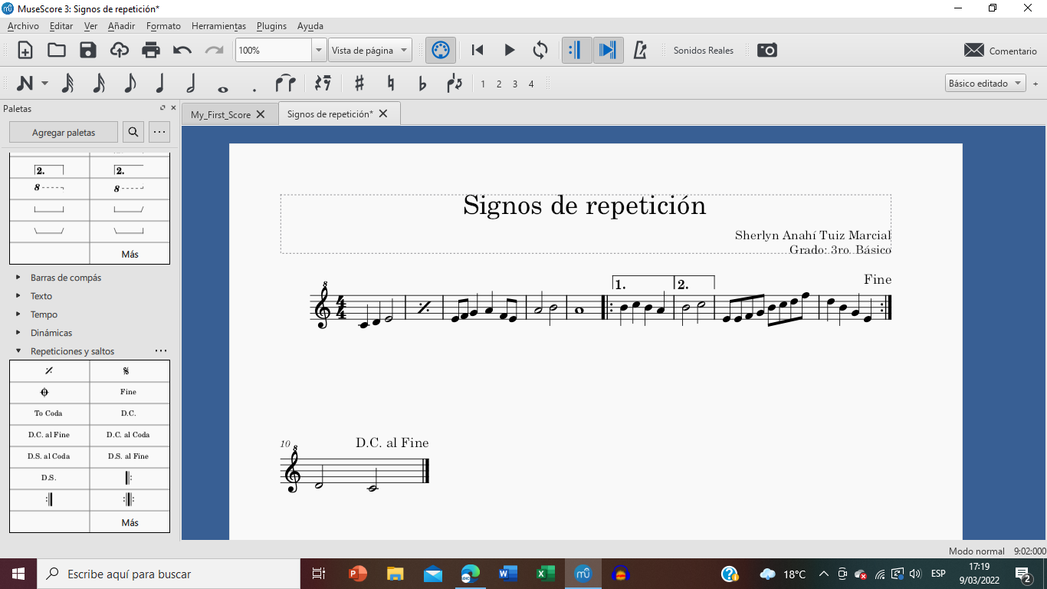This screenshot has height=589, width=1047.
Task: Open the Formato menu
Action: [163, 26]
